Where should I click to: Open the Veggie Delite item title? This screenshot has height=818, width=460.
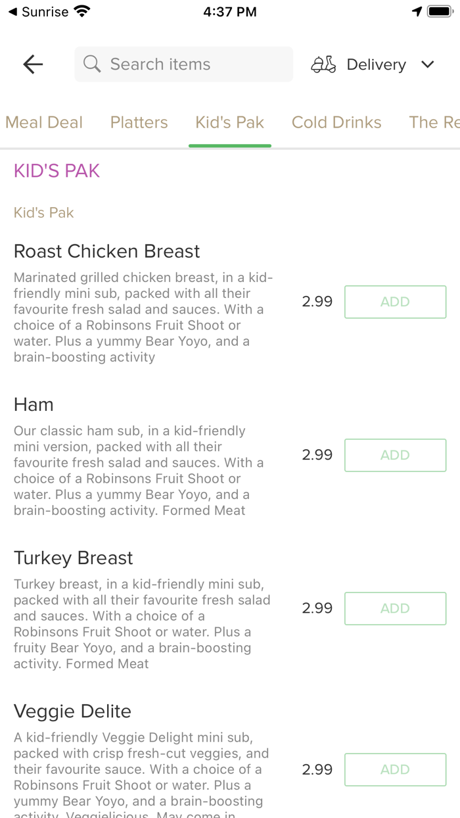(73, 711)
